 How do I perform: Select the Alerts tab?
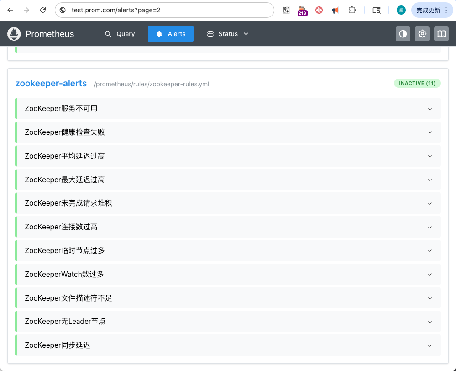pos(171,34)
